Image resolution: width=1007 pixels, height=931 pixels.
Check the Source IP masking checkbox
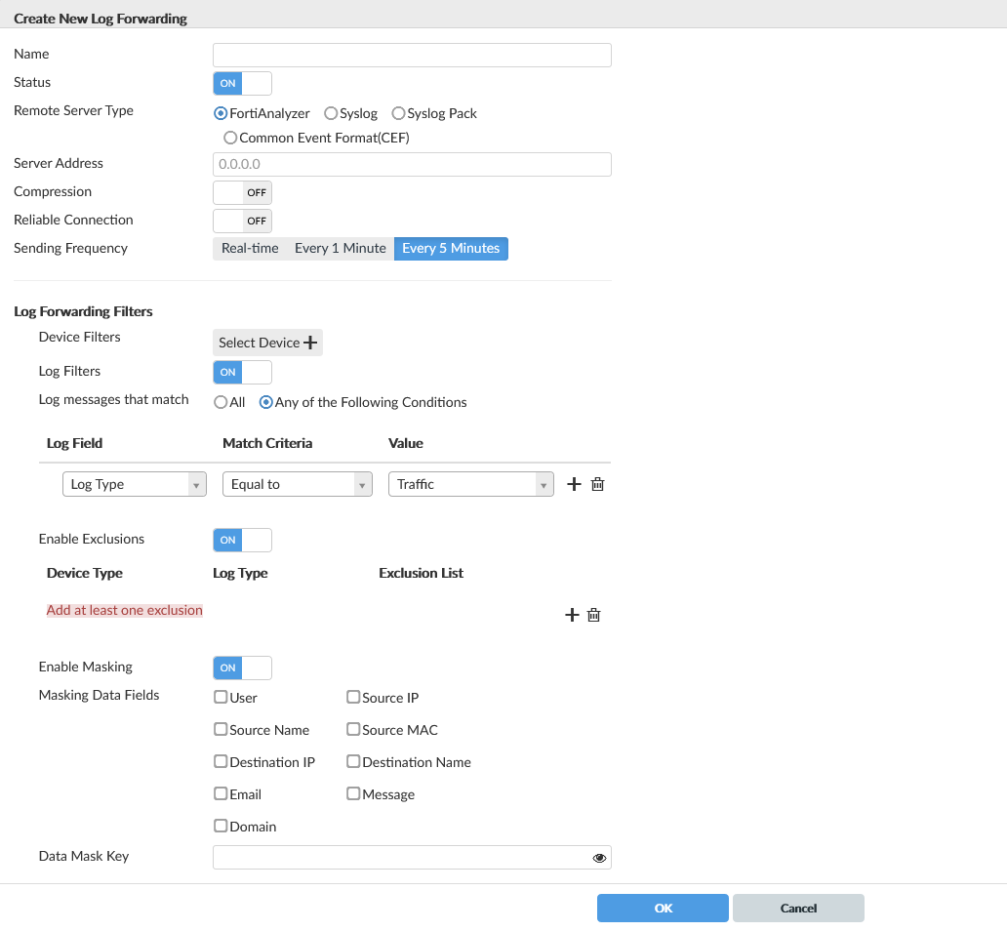point(354,698)
